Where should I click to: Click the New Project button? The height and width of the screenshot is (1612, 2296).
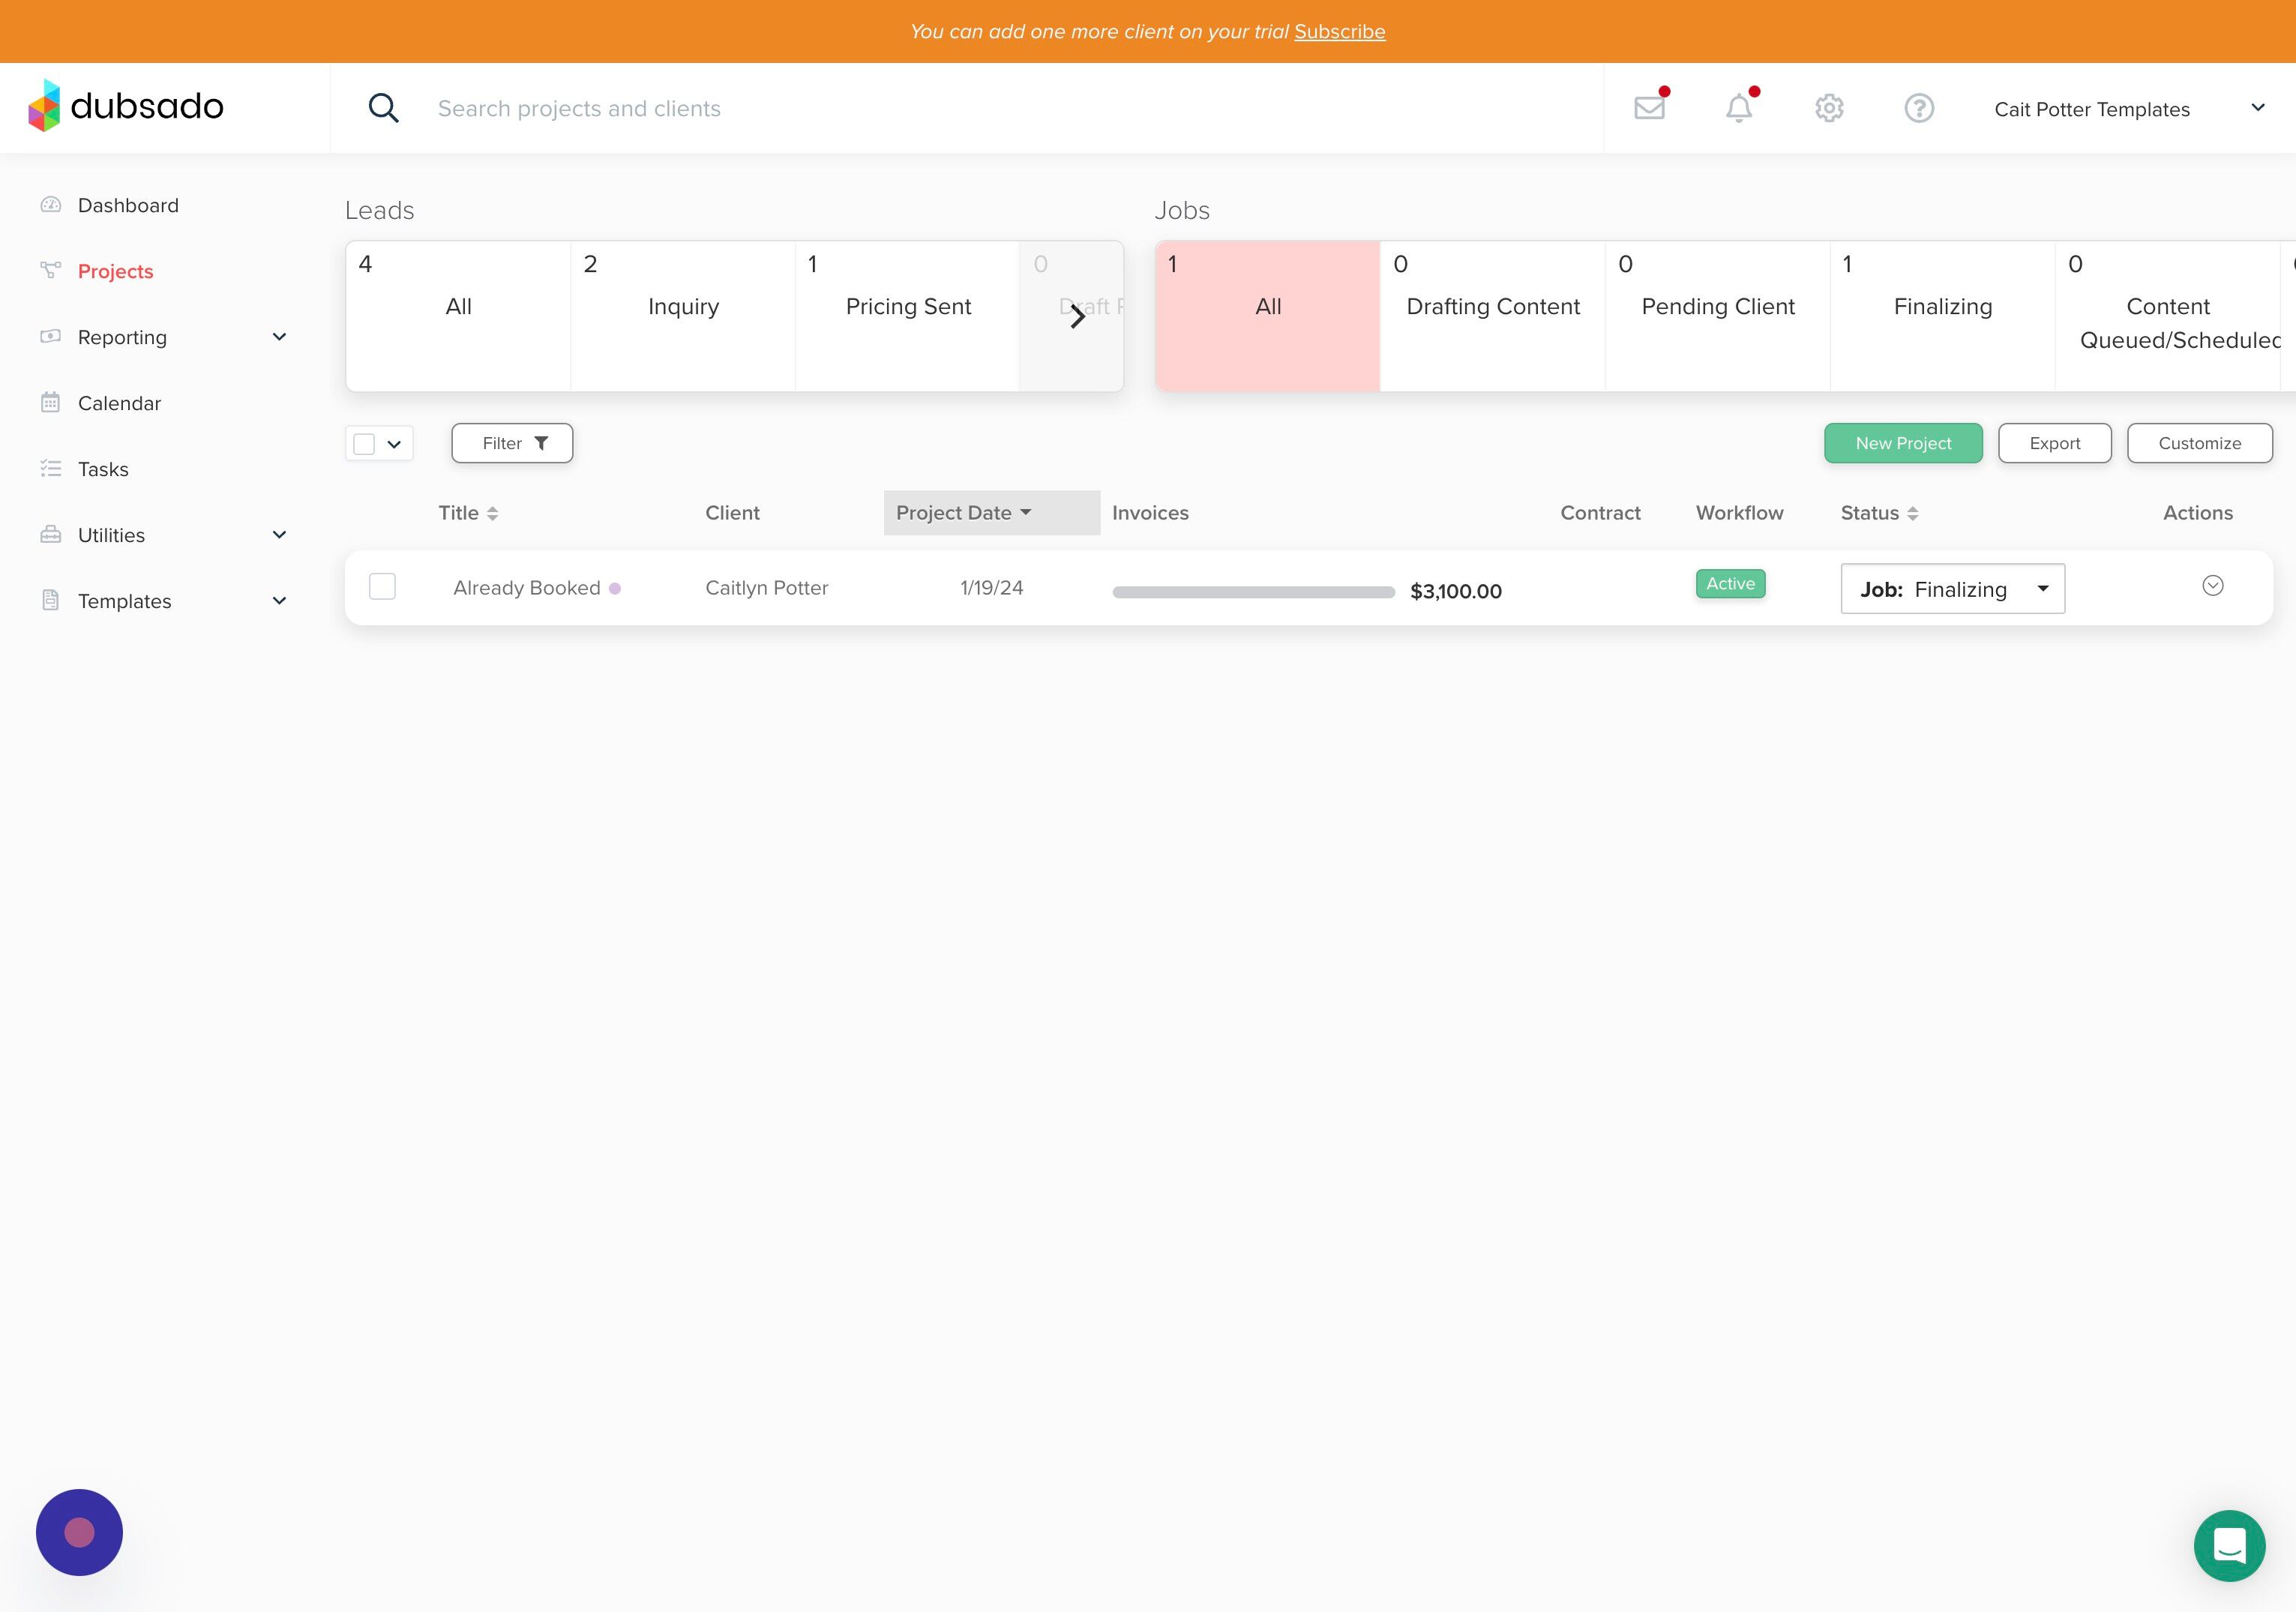click(1902, 443)
